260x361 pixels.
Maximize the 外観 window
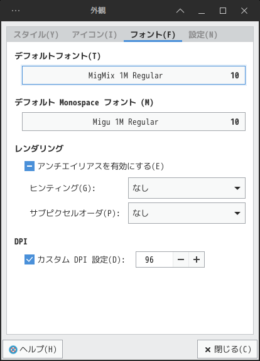click(x=223, y=11)
